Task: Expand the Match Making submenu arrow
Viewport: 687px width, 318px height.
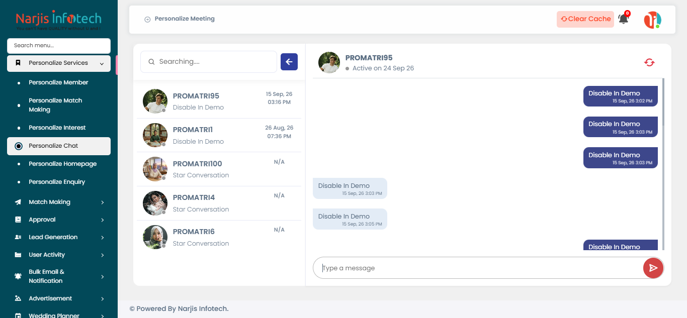Action: tap(103, 202)
